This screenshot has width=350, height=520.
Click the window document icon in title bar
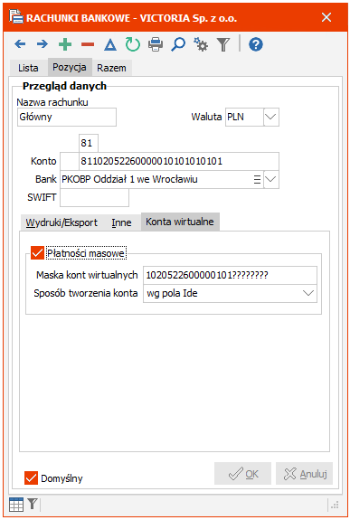(x=16, y=16)
